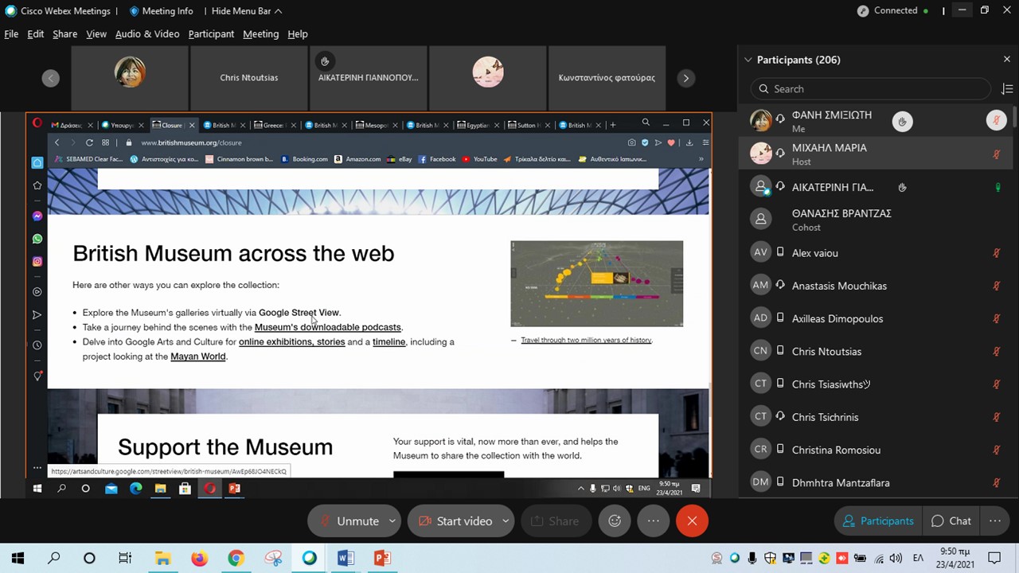Click the Messenger icon in Opera sidebar
This screenshot has height=573, width=1019.
37,216
